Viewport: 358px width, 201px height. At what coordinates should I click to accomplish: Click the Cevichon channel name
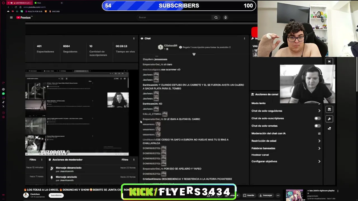(35, 194)
